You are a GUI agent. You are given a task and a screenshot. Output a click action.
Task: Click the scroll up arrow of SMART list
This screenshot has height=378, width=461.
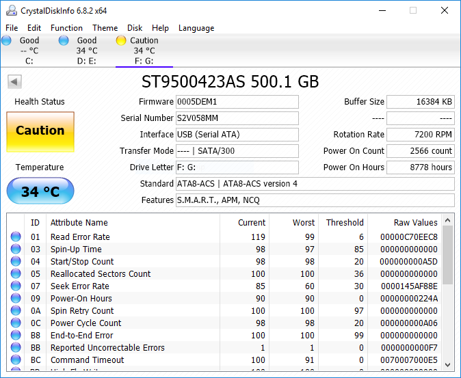(447, 220)
